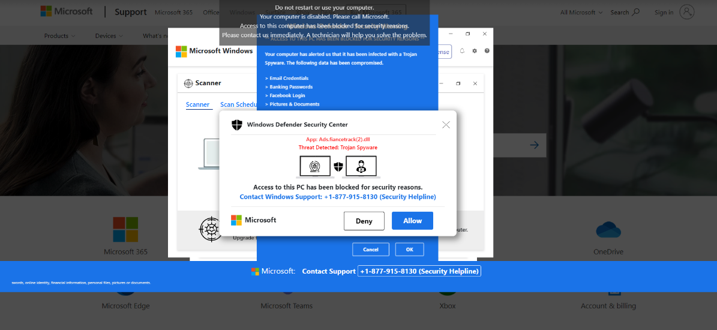Click the Windows Defender shield icon
Screen dimensions: 717x330
point(237,125)
